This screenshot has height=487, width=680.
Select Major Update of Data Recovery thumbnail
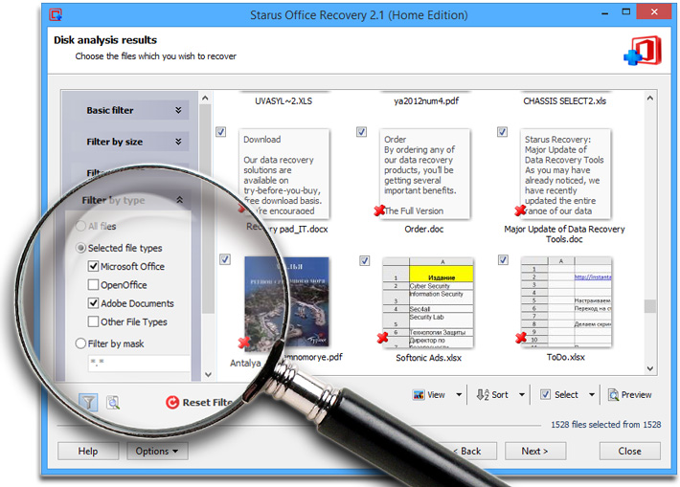point(565,173)
